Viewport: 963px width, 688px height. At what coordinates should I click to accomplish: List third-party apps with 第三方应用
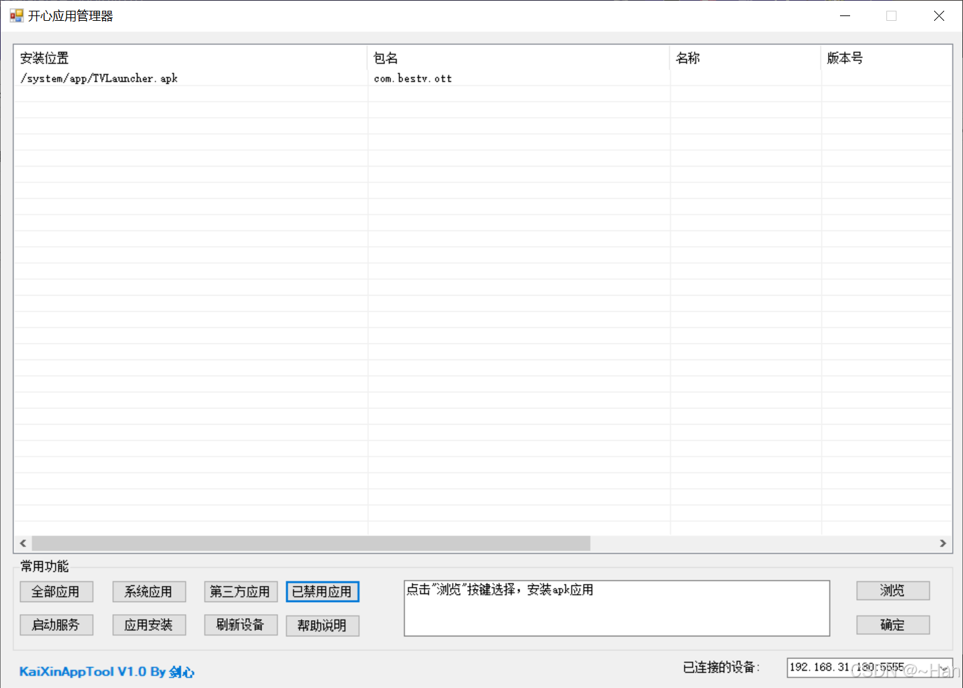(241, 591)
